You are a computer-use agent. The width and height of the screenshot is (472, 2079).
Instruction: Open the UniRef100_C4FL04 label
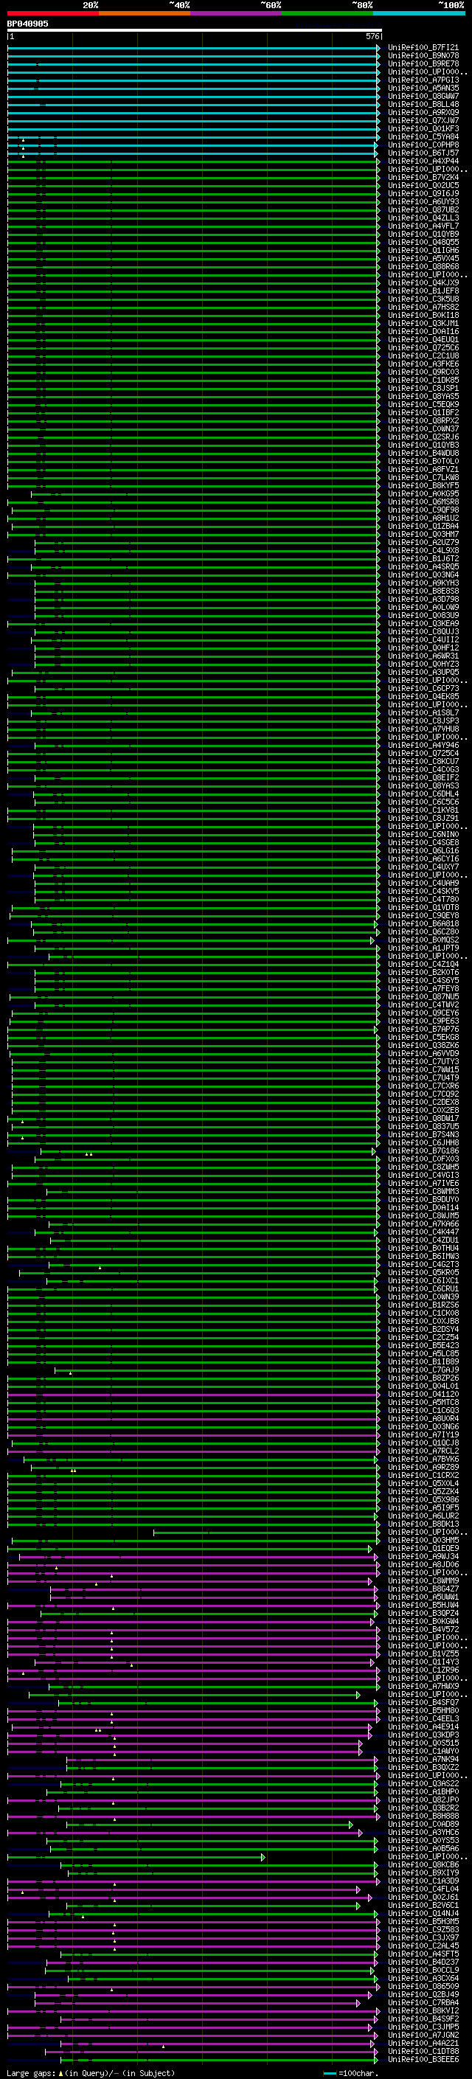click(423, 1889)
